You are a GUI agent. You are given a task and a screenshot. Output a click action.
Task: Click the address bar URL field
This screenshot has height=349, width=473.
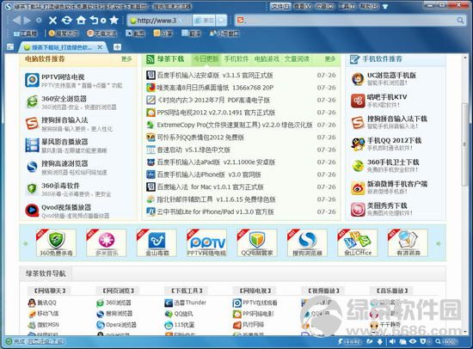160,21
